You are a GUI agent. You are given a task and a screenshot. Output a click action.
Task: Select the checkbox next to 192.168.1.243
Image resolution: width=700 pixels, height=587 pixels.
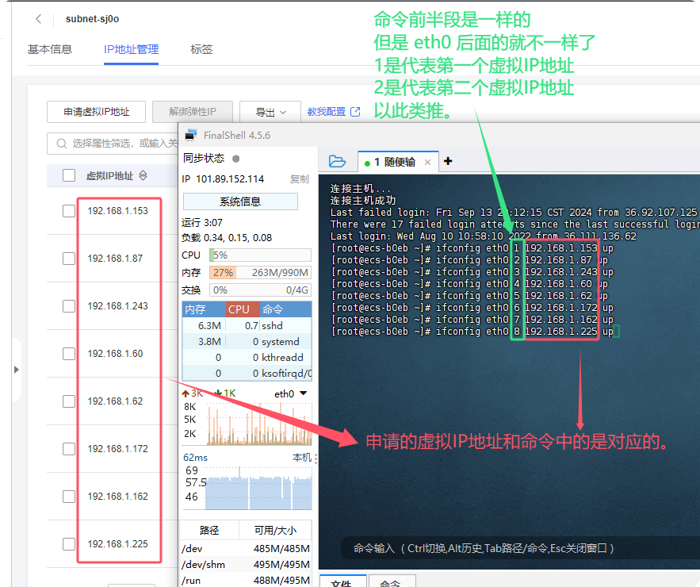69,306
